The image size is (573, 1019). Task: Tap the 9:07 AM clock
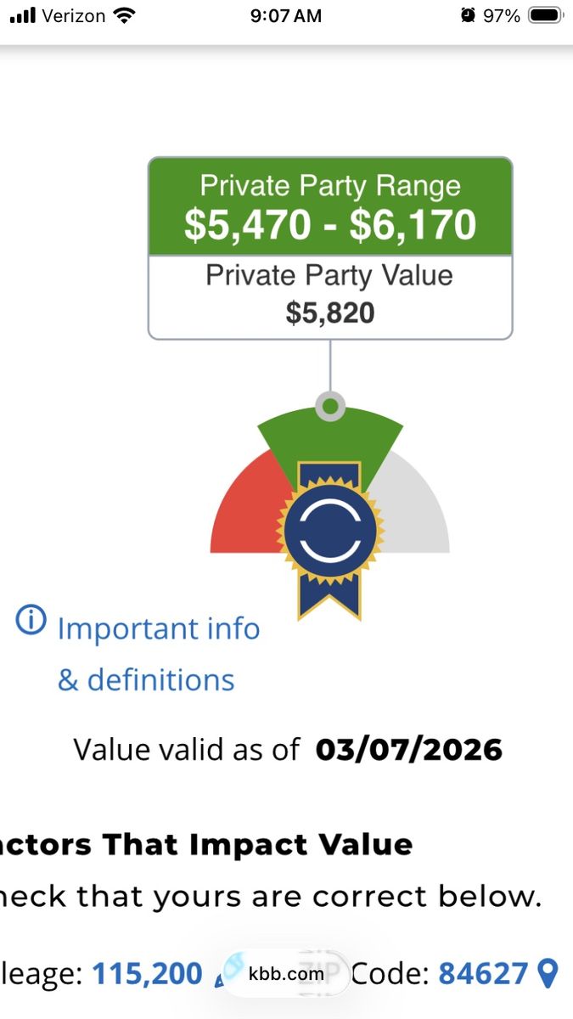[x=286, y=15]
